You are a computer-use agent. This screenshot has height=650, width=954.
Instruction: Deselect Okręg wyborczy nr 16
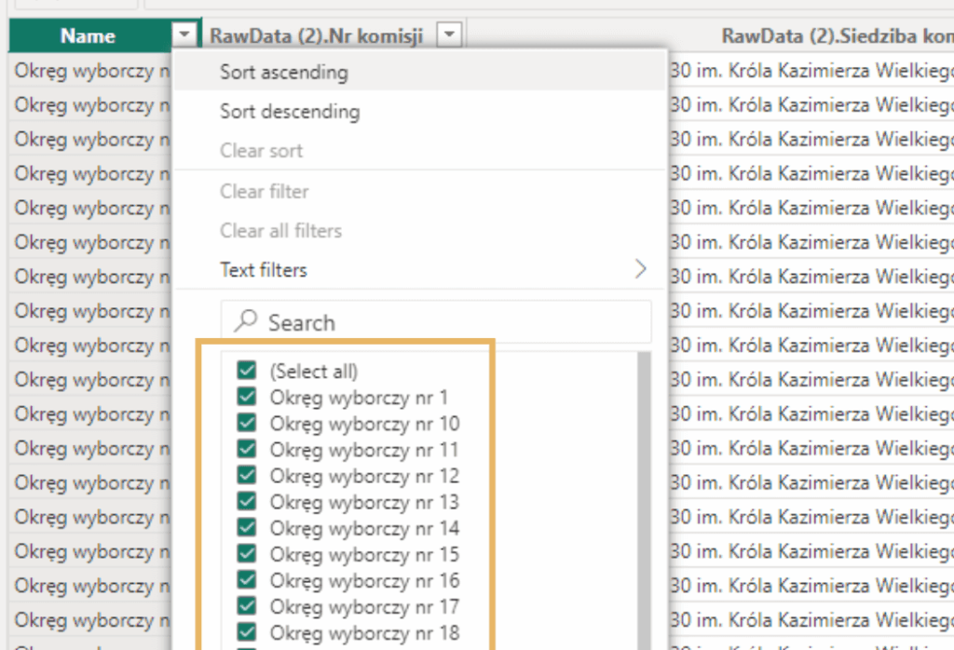tap(247, 580)
